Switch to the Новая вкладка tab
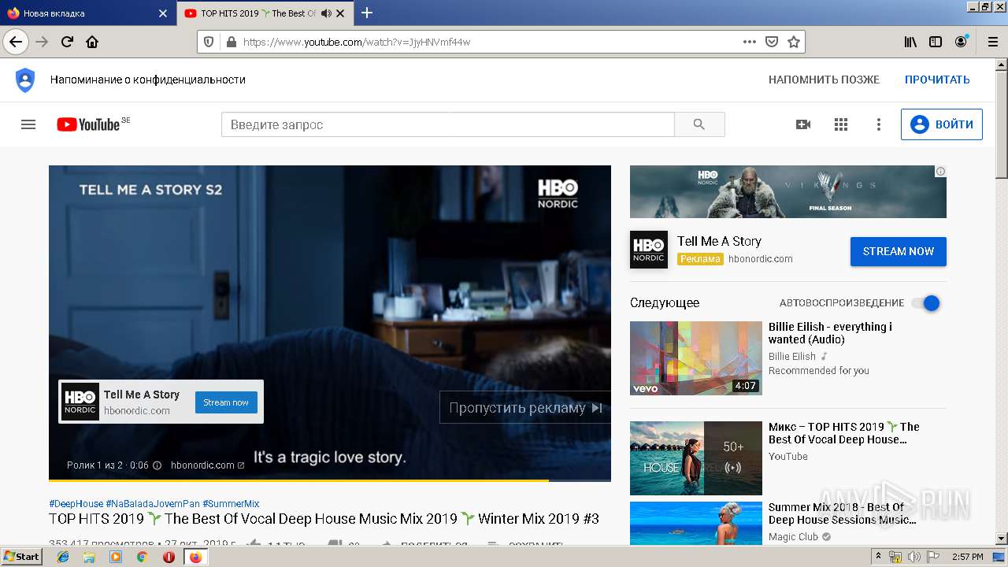Viewport: 1008px width, 567px height. [87, 13]
